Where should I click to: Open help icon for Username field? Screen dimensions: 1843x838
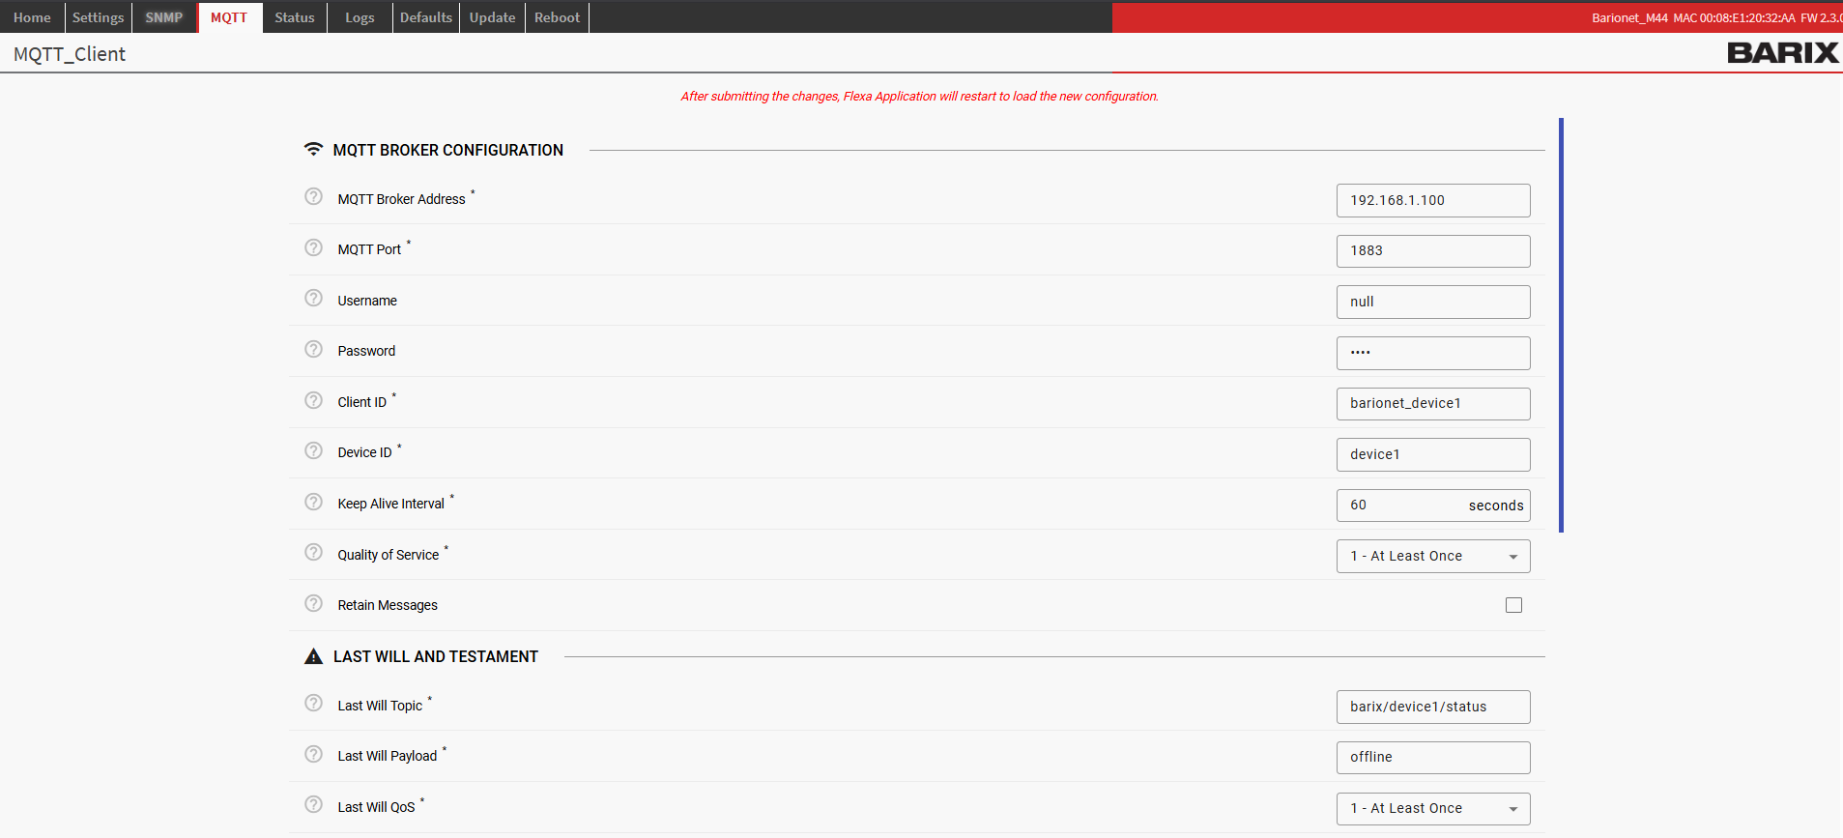(313, 299)
